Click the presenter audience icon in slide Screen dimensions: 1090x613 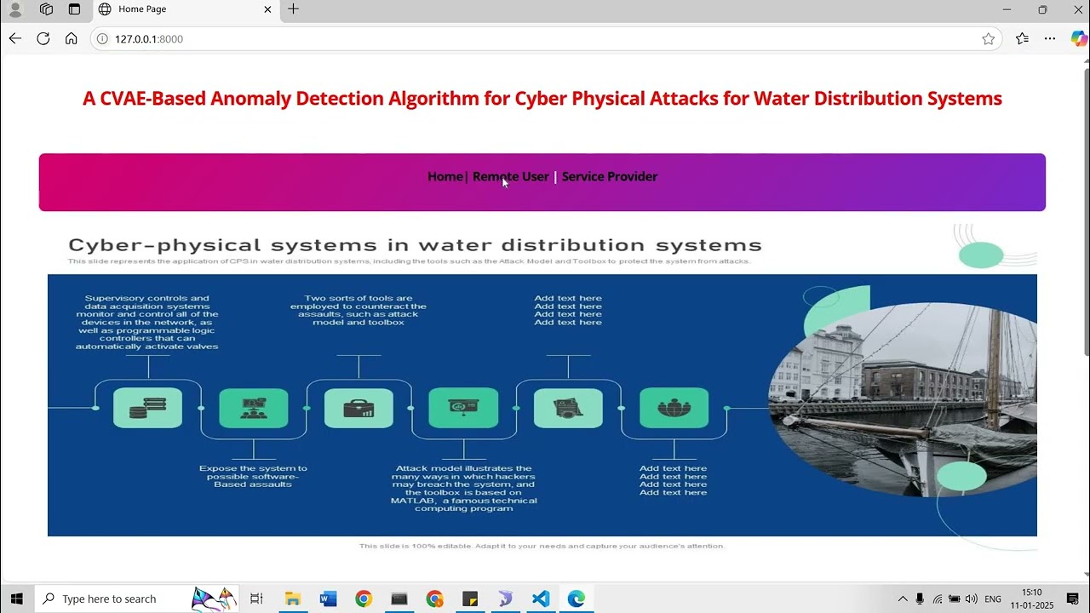tap(254, 408)
